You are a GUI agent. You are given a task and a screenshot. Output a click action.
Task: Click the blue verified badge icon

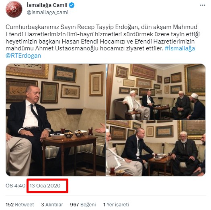point(72,5)
